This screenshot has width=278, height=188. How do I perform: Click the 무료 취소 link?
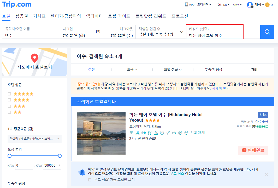[177, 174]
